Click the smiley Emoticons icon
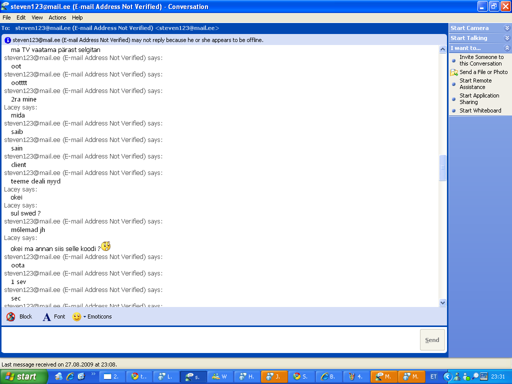512x384 pixels. (76, 316)
